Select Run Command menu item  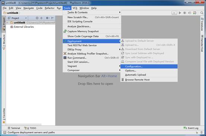pyautogui.click(x=92, y=58)
